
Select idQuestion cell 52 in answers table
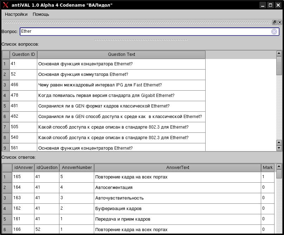click(47, 229)
